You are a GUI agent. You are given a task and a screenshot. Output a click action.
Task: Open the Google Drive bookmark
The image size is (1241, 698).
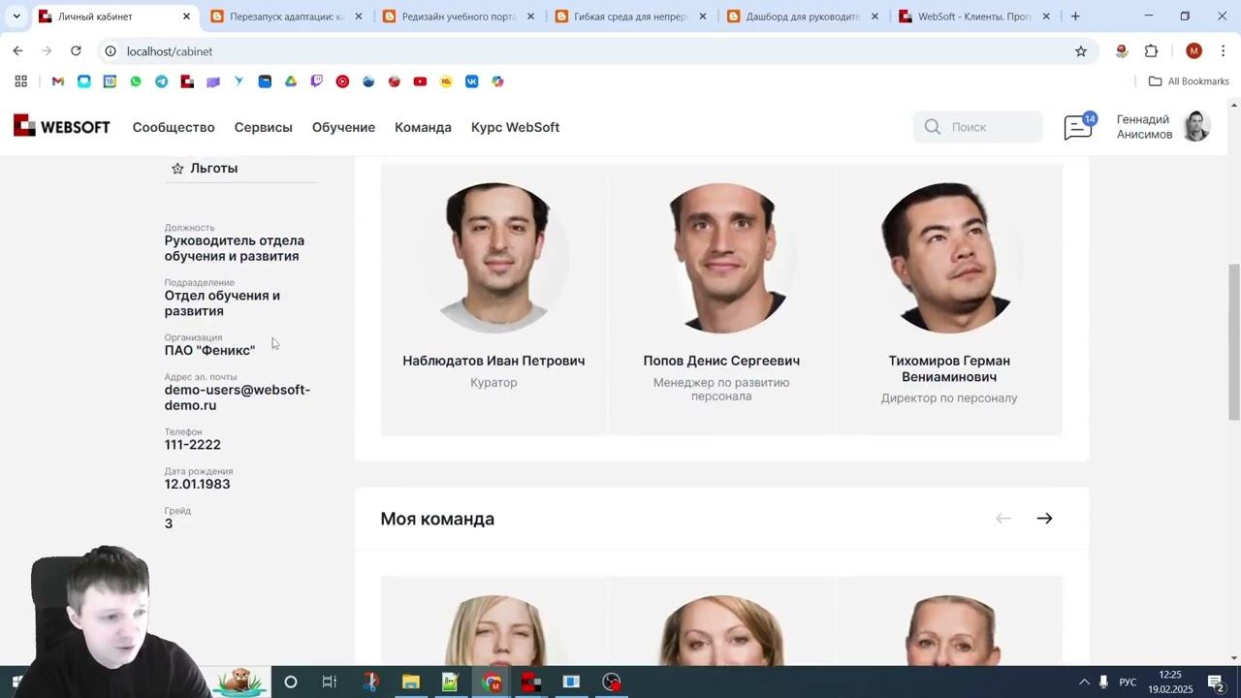coord(291,81)
